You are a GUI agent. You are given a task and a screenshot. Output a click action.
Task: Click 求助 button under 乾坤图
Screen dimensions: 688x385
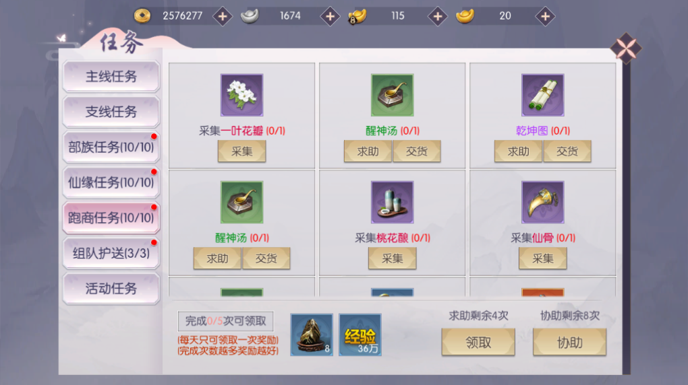[518, 151]
